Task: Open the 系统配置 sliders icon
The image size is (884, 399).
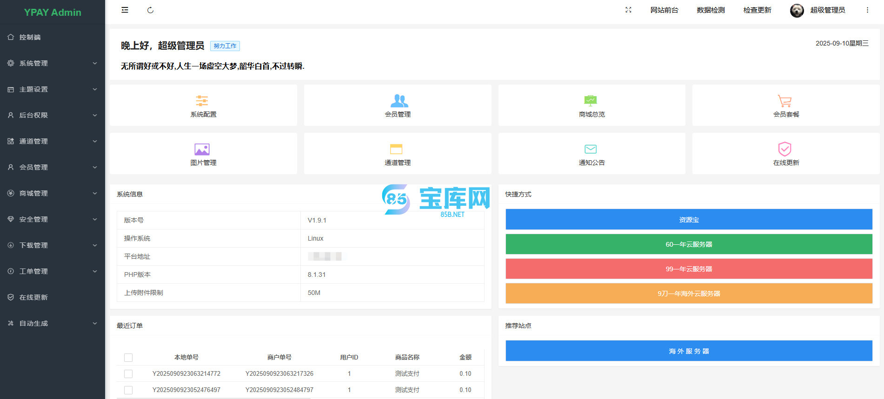Action: (202, 101)
